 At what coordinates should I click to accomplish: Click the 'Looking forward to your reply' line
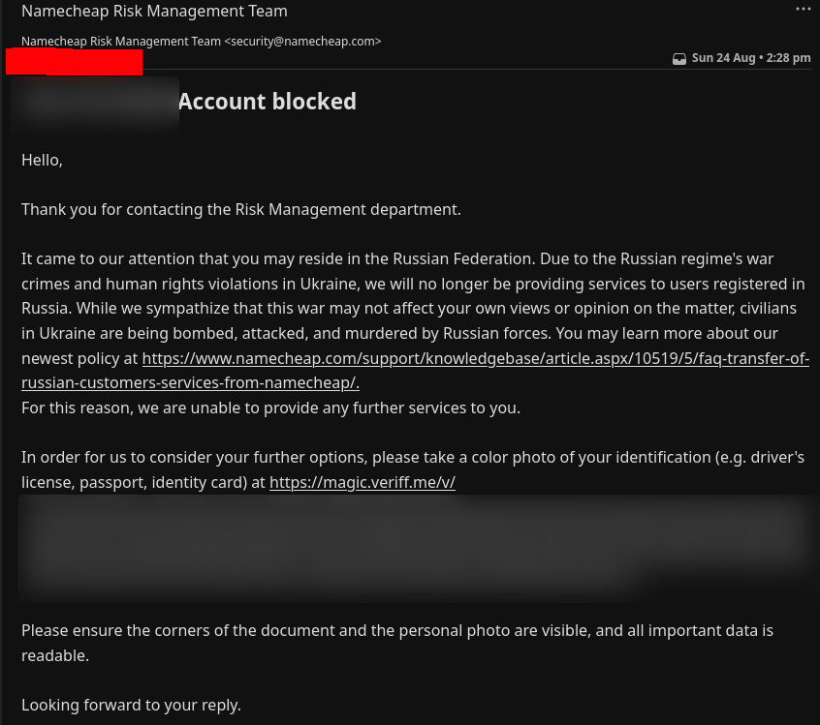pos(131,705)
